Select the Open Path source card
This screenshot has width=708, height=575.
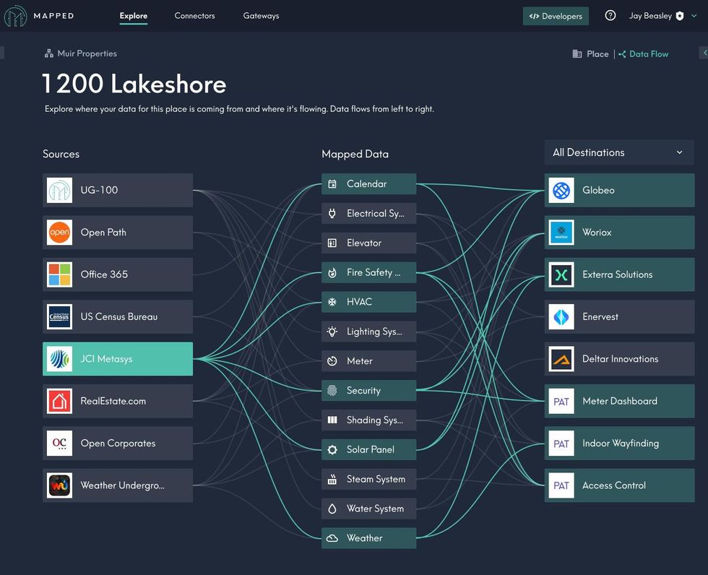pos(118,233)
